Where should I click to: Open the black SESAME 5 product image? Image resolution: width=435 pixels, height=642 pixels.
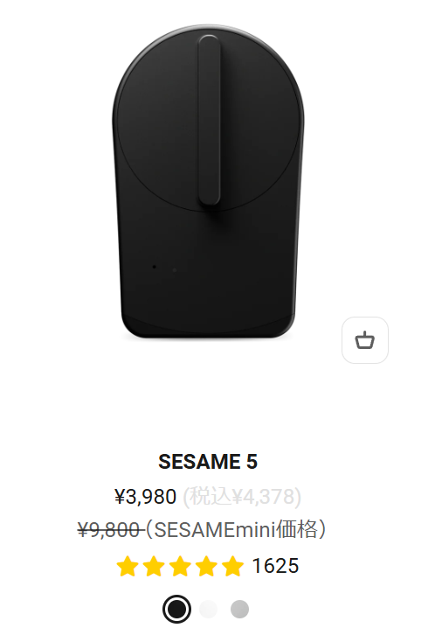pos(208,182)
